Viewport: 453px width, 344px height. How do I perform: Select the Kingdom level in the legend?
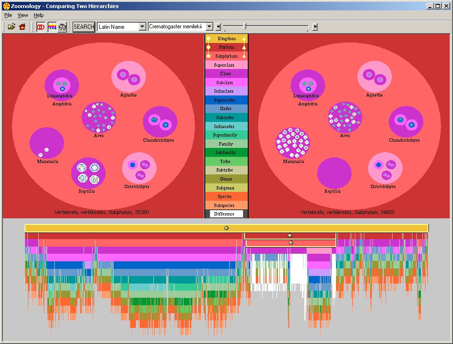pos(226,38)
